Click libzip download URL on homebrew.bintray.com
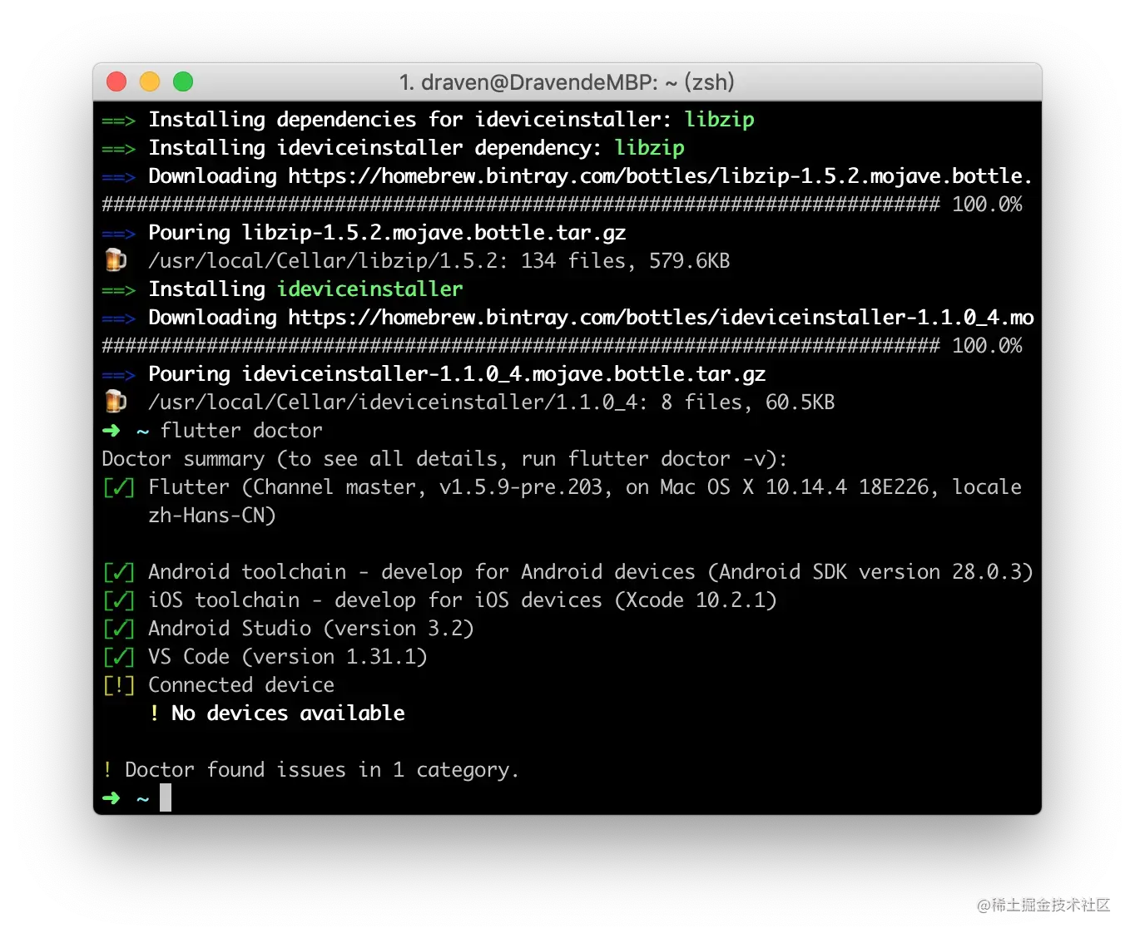 click(x=661, y=176)
